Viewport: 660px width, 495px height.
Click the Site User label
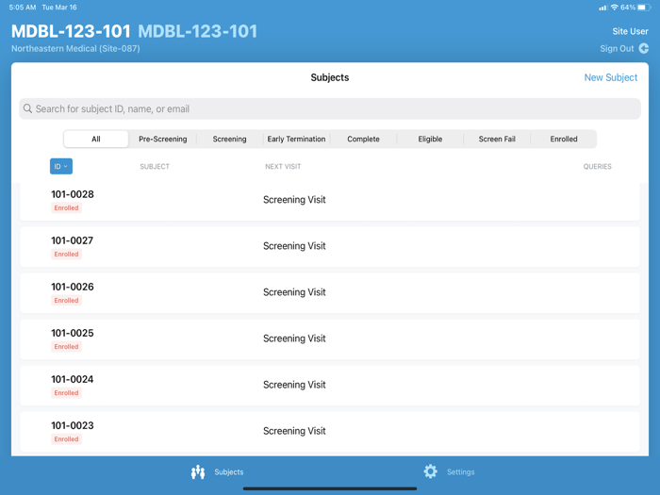(630, 31)
